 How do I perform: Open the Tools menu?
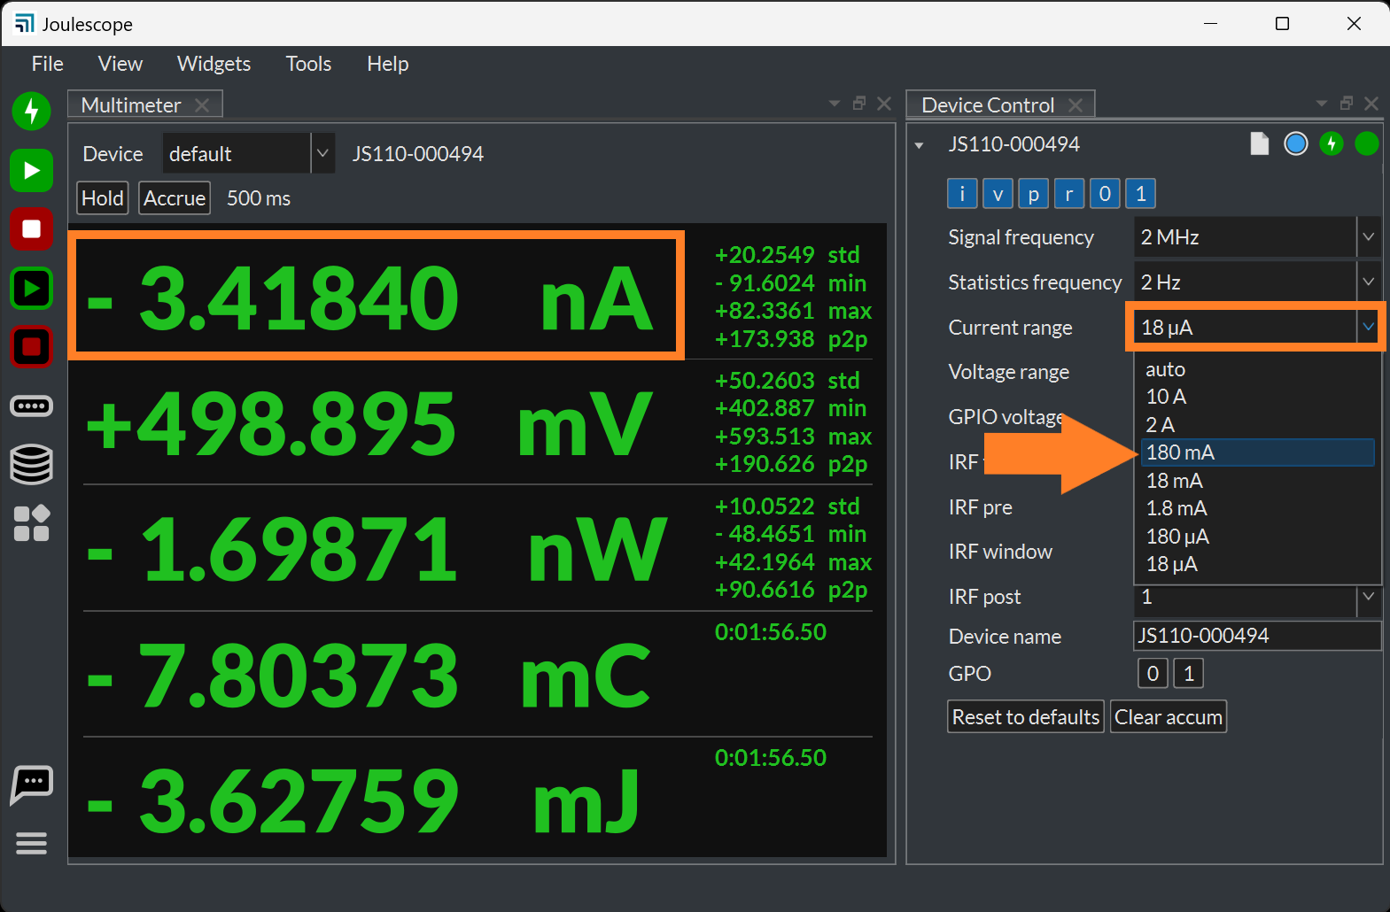[308, 64]
